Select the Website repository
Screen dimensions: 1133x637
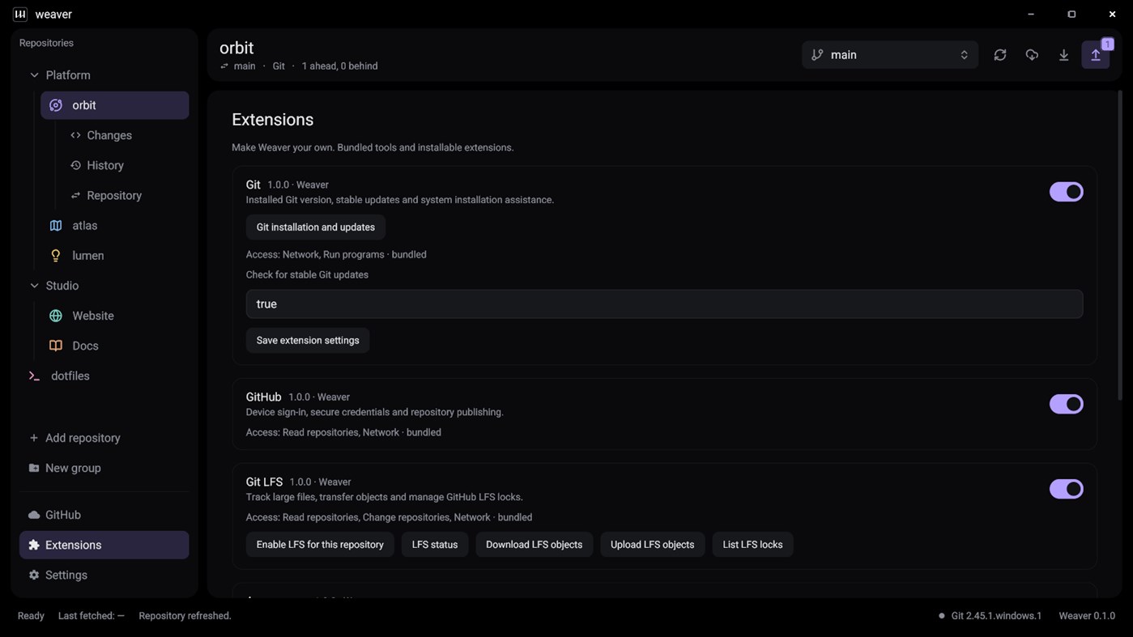click(115, 316)
